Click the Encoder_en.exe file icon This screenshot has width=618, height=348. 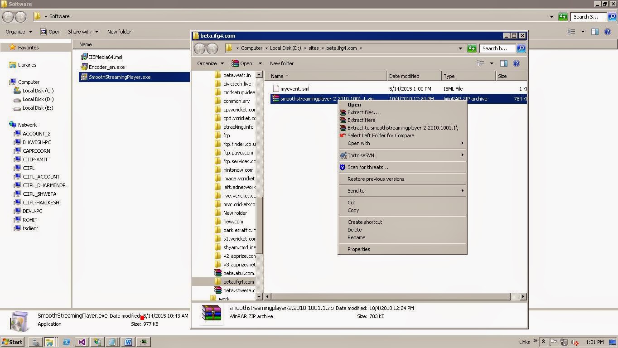84,67
